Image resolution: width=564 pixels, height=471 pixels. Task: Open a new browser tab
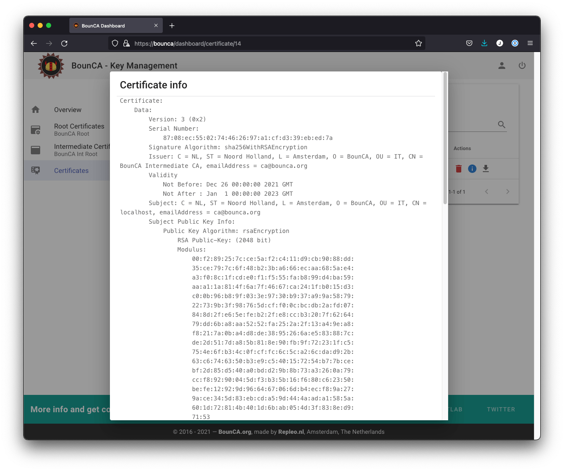tap(172, 26)
